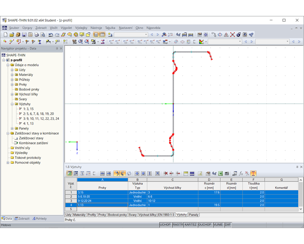Toggle UCHOP snap in status bar
The image size is (304, 244).
pyautogui.click(x=165, y=225)
